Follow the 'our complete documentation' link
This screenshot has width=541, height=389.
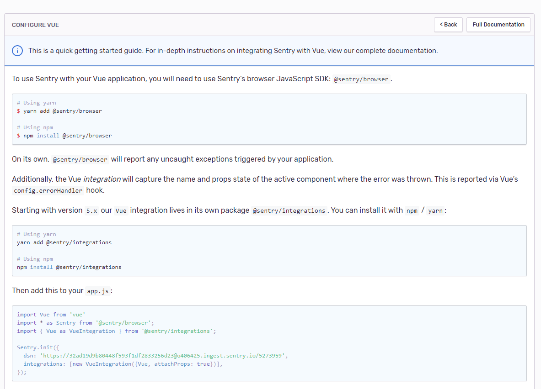coord(390,51)
